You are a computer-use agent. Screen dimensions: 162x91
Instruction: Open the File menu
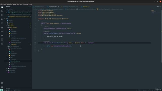point(2,4)
